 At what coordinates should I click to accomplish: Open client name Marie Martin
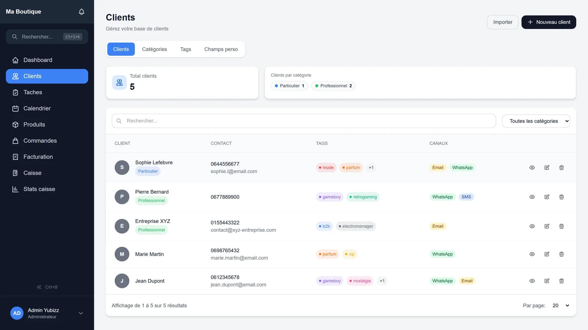click(150, 254)
